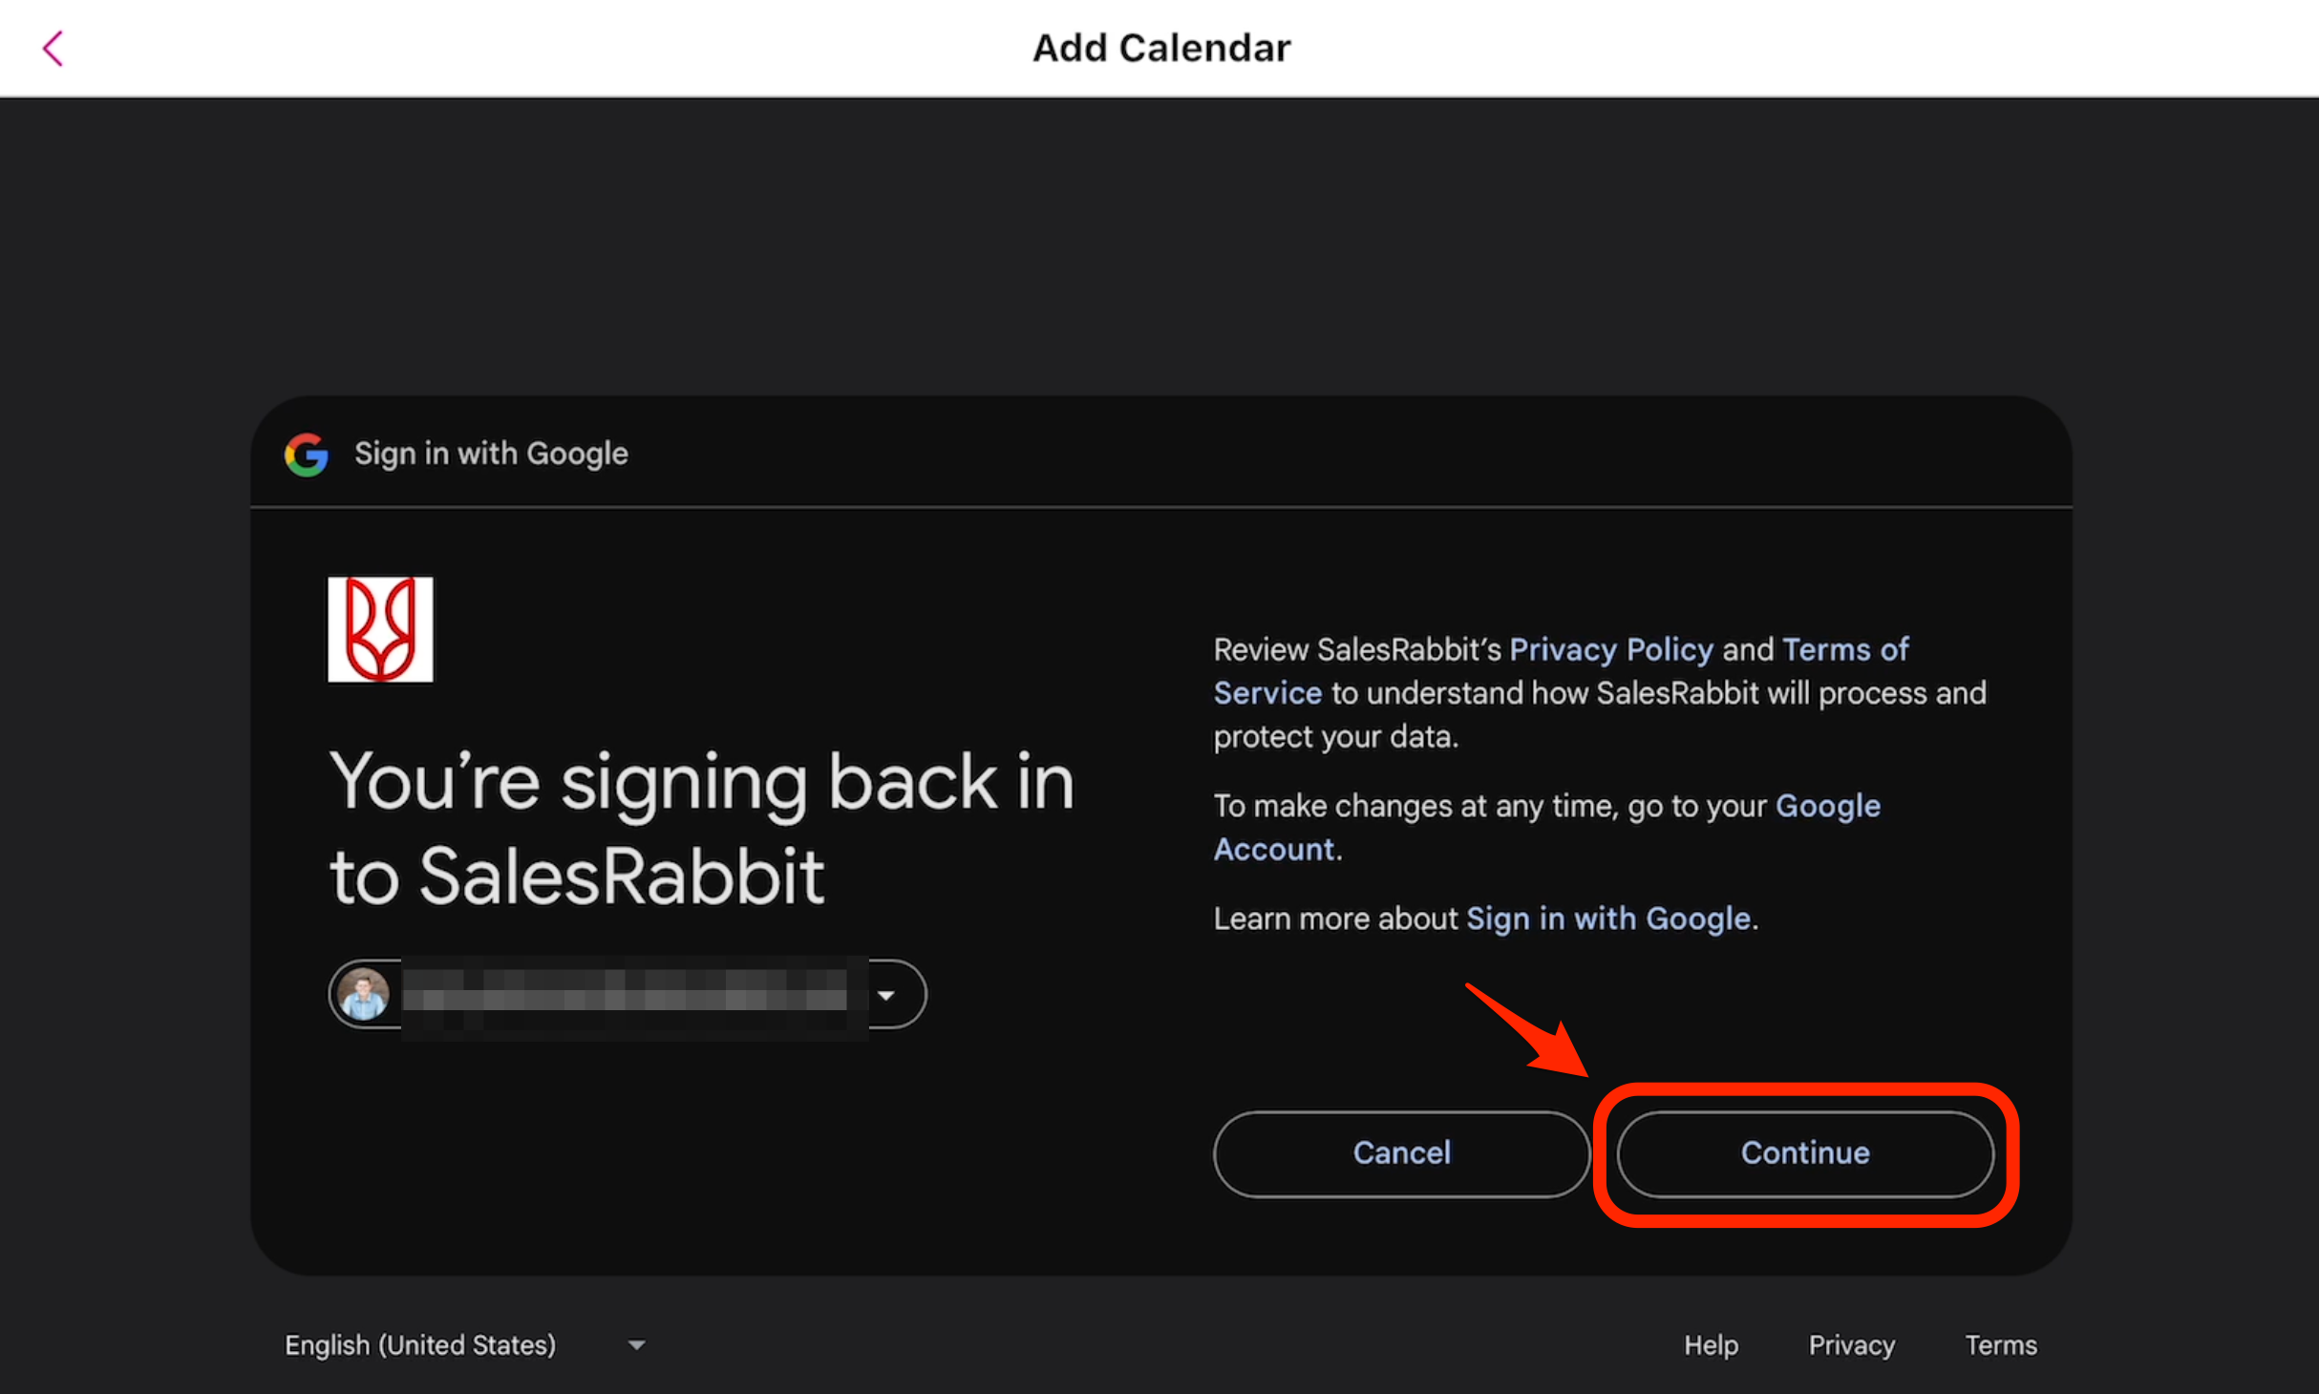Click the back chevron arrow
This screenshot has width=2319, height=1394.
[53, 49]
